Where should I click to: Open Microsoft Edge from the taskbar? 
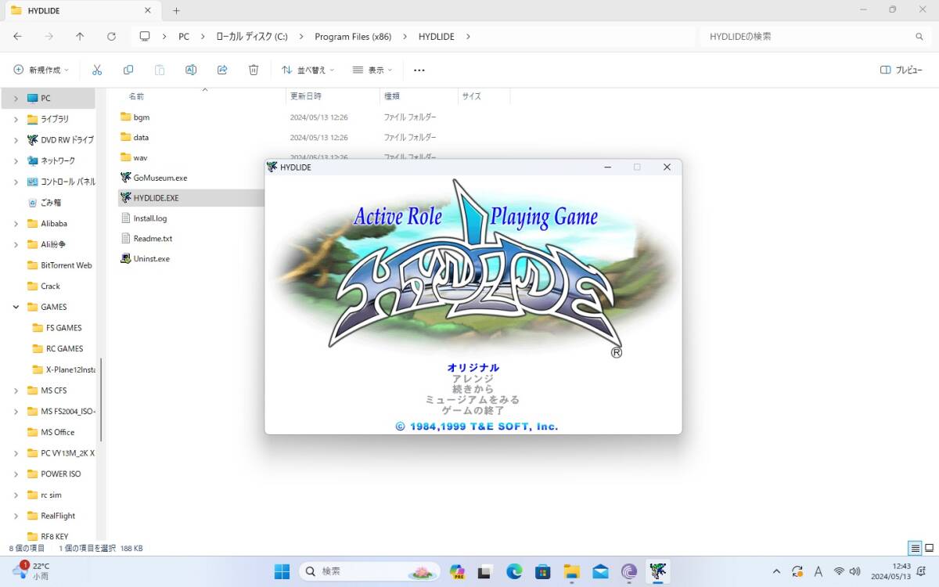click(514, 571)
